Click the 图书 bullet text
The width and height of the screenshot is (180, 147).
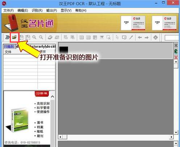point(40,123)
